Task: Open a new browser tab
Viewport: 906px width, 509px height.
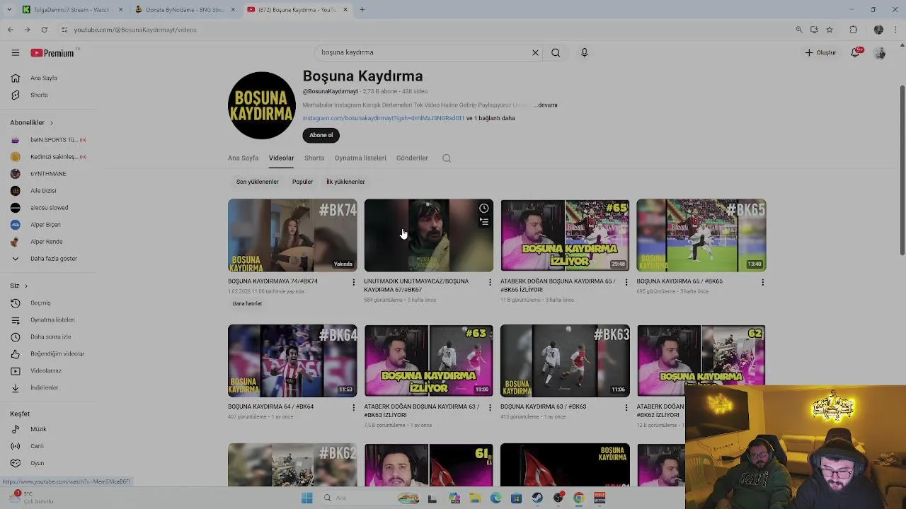Action: point(362,10)
